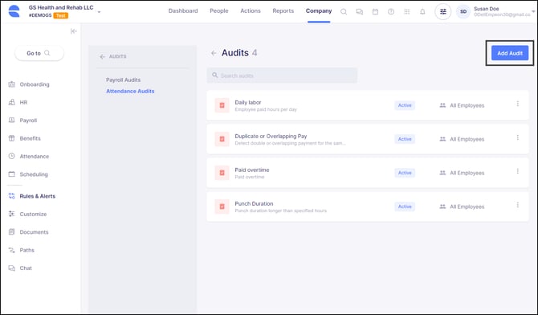
Task: Click the Customize sliders icon
Action: (12, 214)
